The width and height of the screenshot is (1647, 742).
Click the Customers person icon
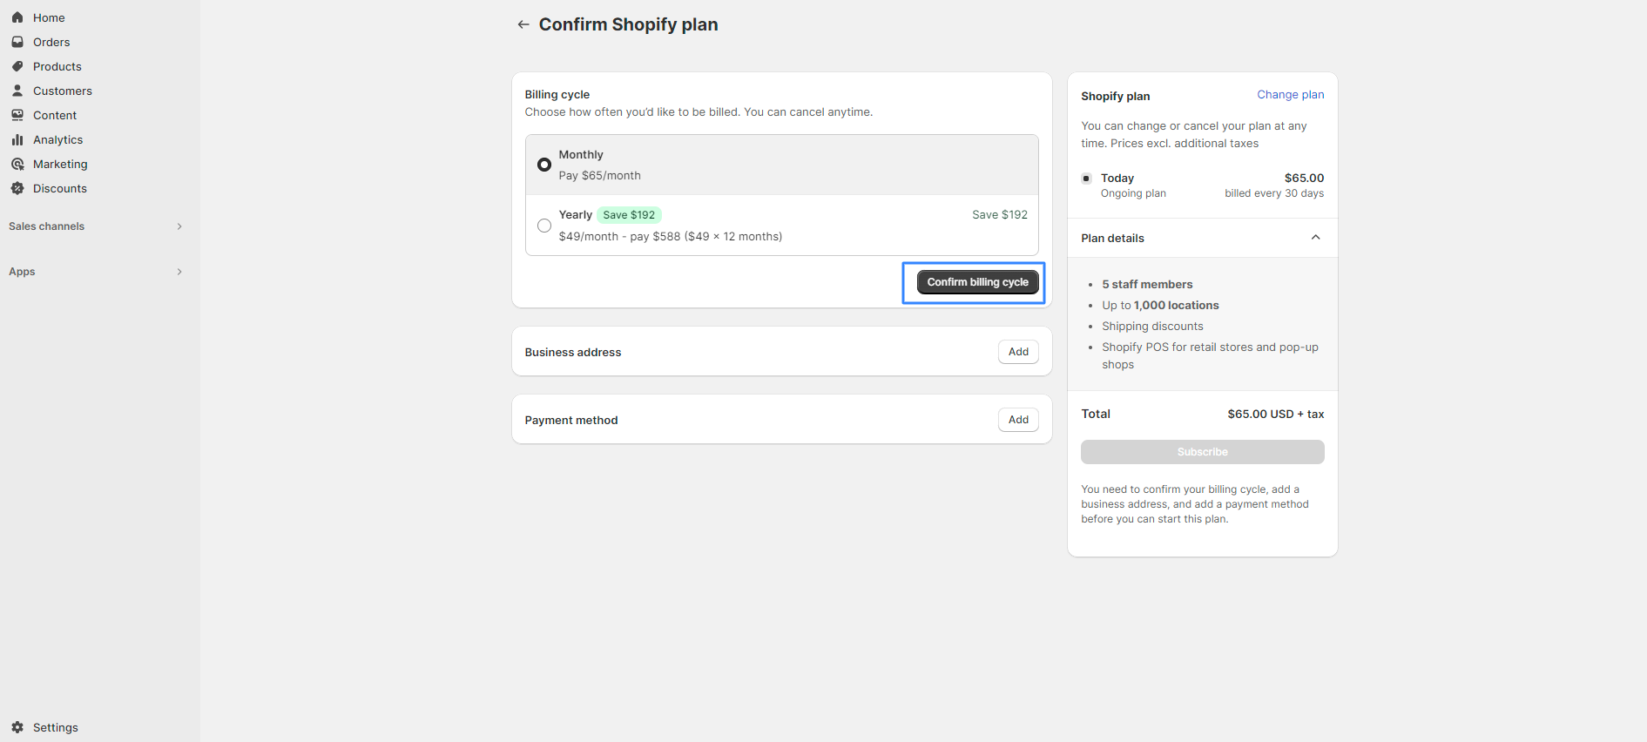(17, 91)
